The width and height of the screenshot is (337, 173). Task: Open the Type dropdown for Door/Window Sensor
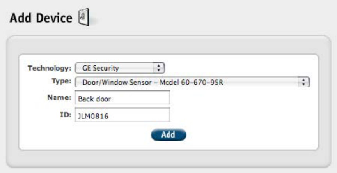192,82
